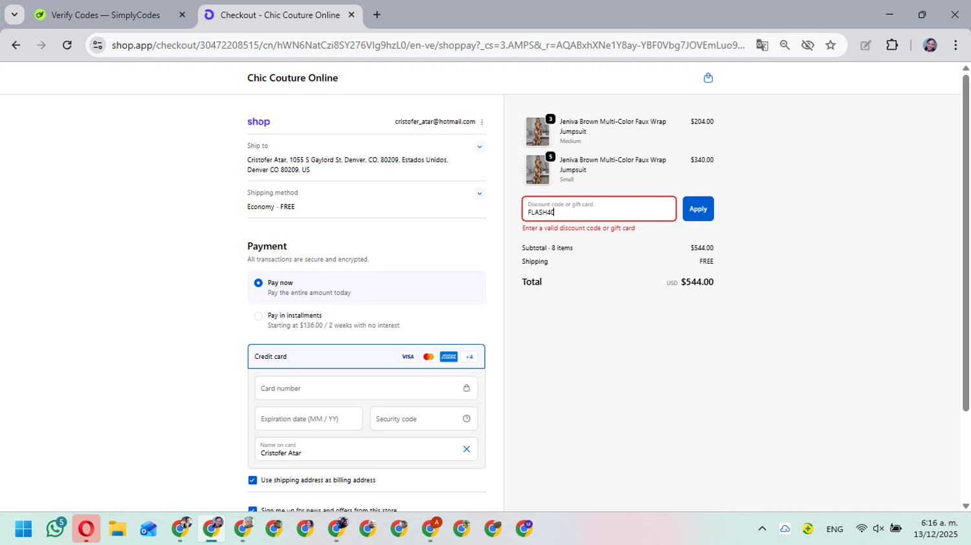Launch Opera from the taskbar
The height and width of the screenshot is (545, 971).
click(86, 529)
